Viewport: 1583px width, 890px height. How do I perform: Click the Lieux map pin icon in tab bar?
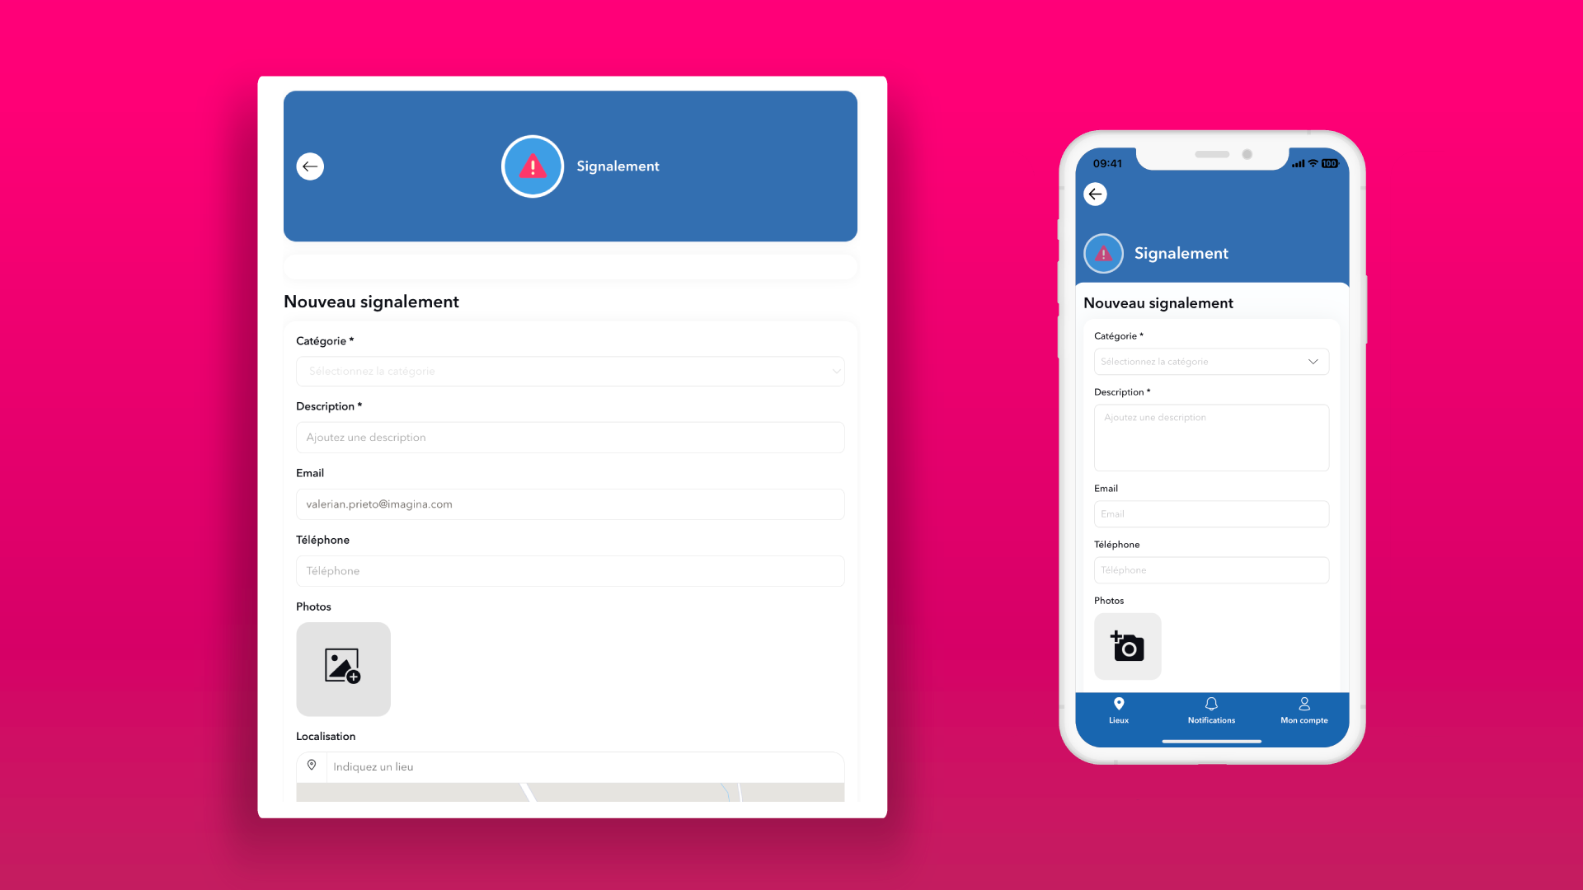point(1119,705)
